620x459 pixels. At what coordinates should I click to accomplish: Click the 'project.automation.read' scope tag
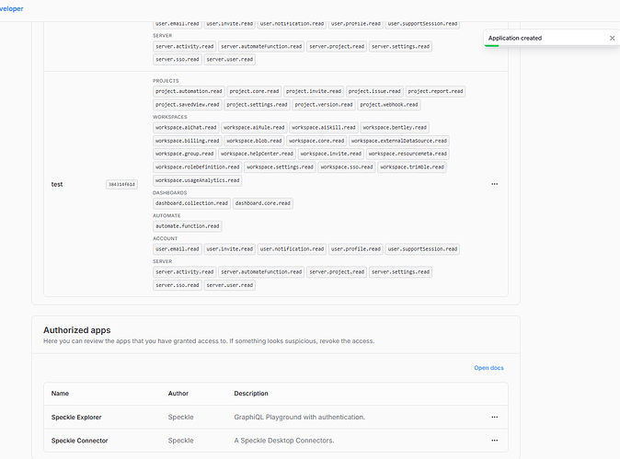tap(189, 91)
